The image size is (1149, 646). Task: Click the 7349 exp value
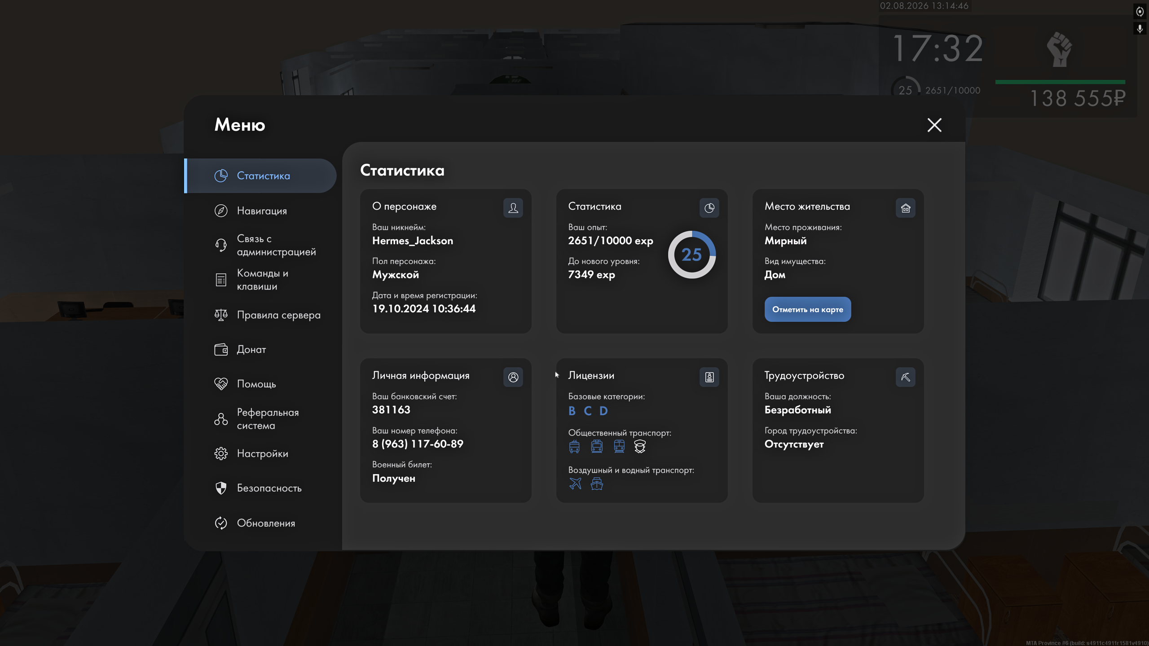coord(591,274)
